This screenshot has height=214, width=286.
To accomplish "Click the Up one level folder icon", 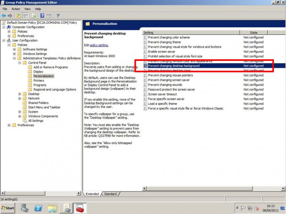I will [x=18, y=16].
